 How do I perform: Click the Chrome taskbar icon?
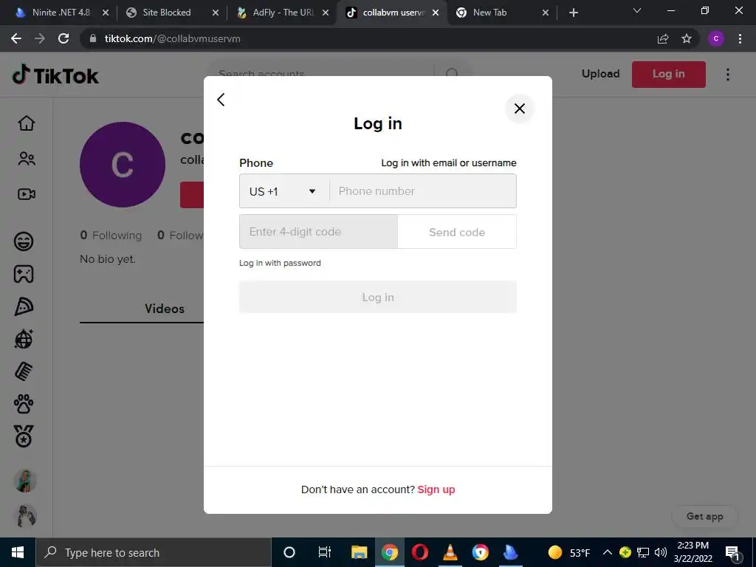tap(390, 552)
